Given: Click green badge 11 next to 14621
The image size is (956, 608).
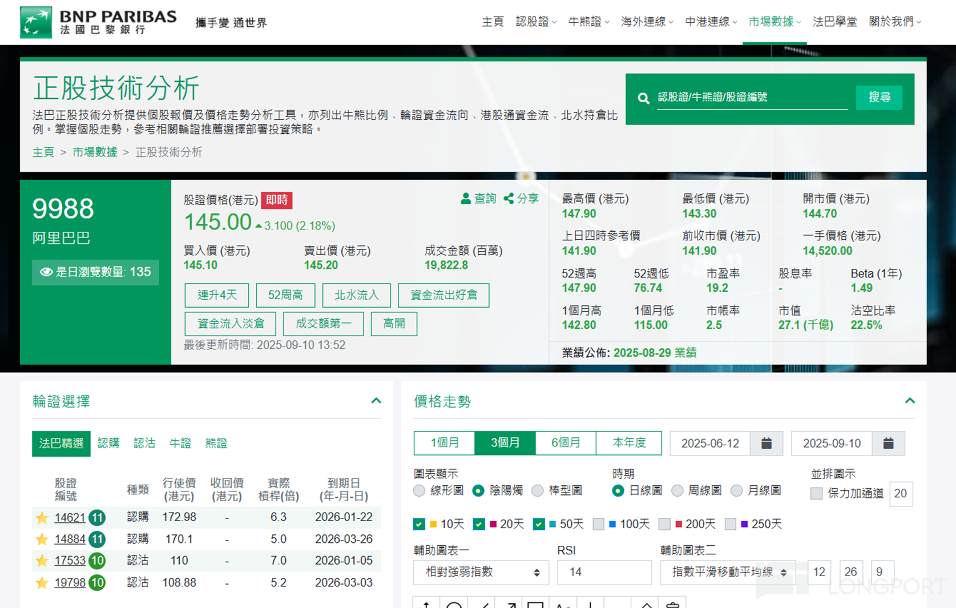Looking at the screenshot, I should [x=98, y=518].
